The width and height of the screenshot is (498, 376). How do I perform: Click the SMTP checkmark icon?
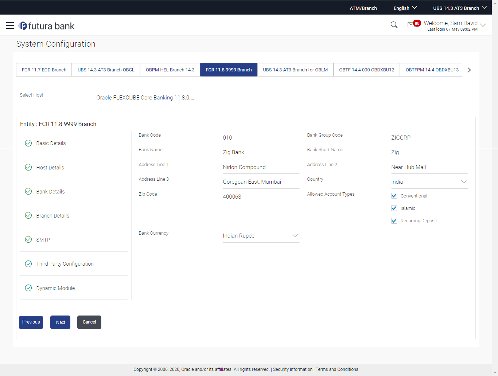(x=28, y=239)
